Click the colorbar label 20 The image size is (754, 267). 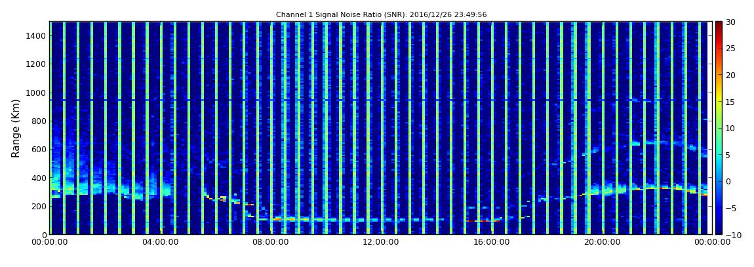[x=730, y=75]
